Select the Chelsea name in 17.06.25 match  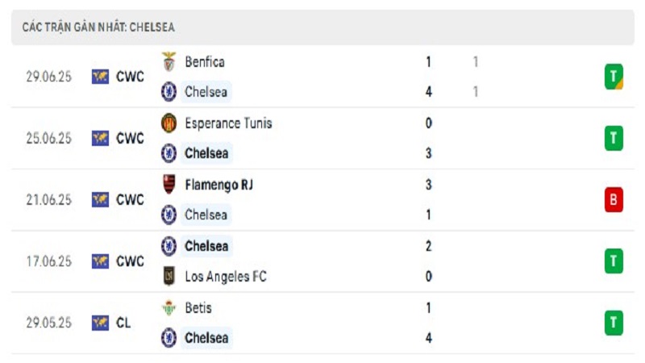click(x=206, y=246)
